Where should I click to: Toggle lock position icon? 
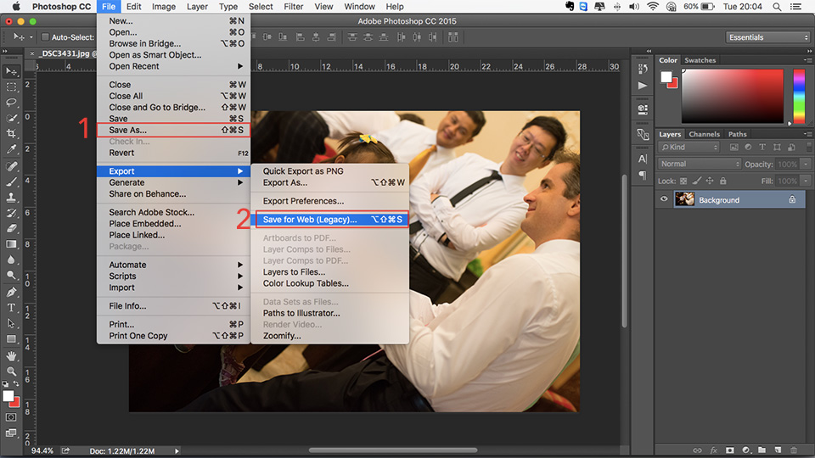[710, 181]
